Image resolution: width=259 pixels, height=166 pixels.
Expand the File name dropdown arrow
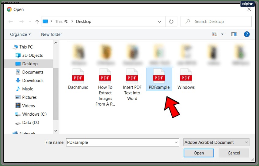(176, 142)
